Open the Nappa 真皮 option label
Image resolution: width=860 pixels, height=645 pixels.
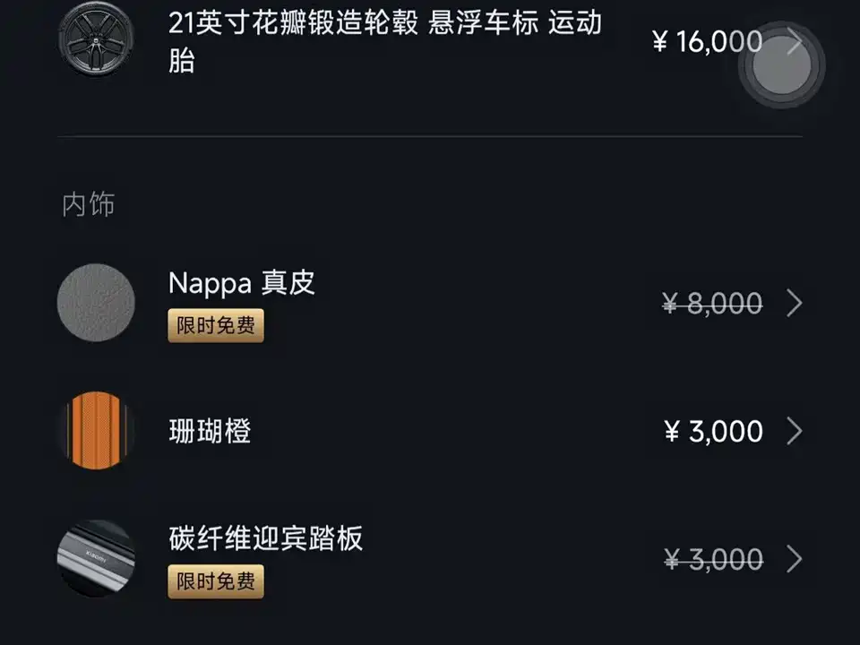242,284
